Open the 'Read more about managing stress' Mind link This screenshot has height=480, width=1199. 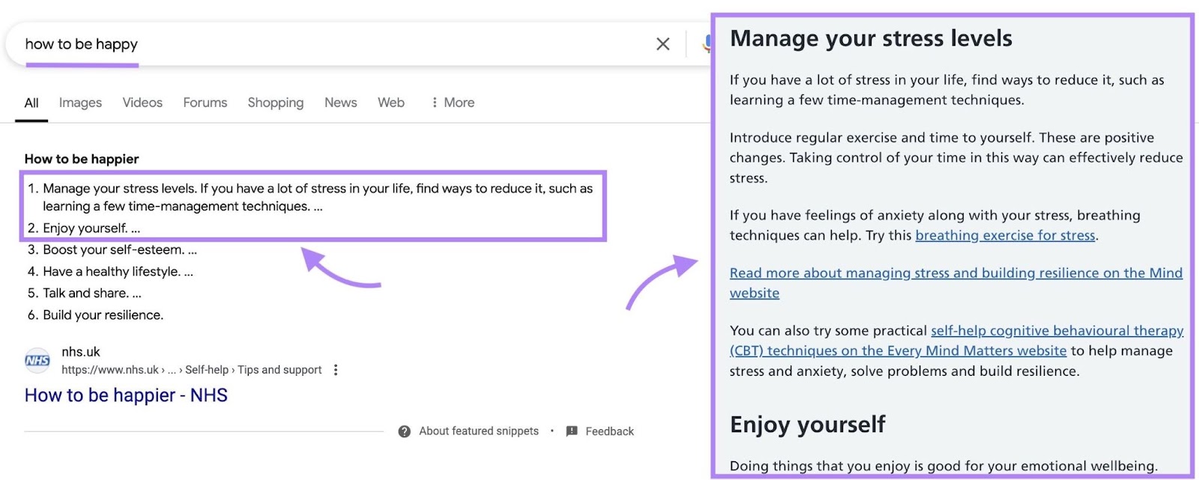956,283
